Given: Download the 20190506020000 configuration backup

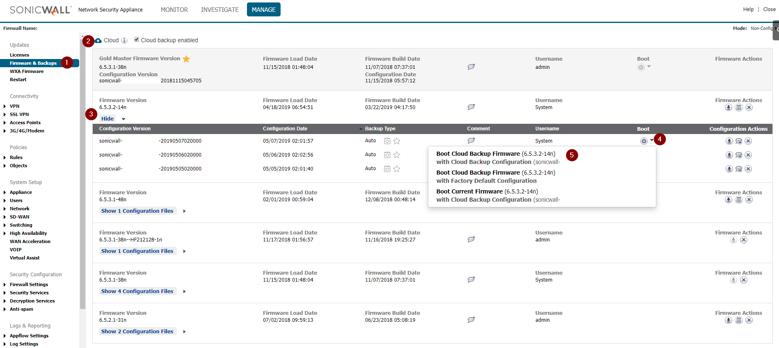Looking at the screenshot, I should 729,155.
